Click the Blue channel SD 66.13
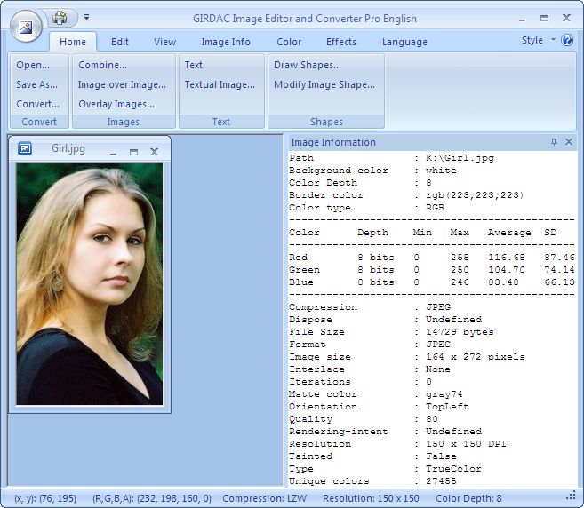 559,282
